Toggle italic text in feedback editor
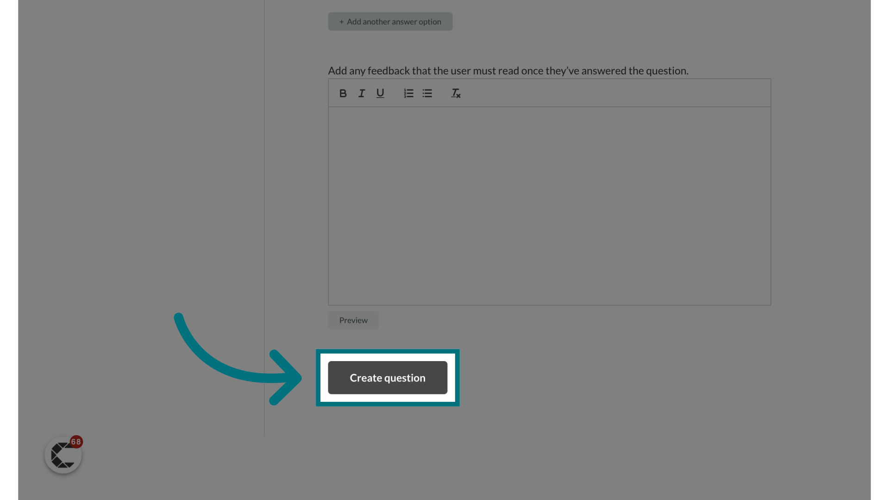The image size is (889, 500). coord(362,93)
